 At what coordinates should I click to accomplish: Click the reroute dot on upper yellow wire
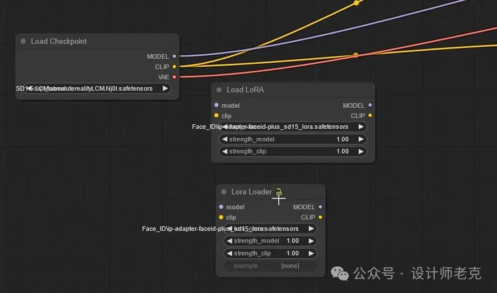coord(356,3)
